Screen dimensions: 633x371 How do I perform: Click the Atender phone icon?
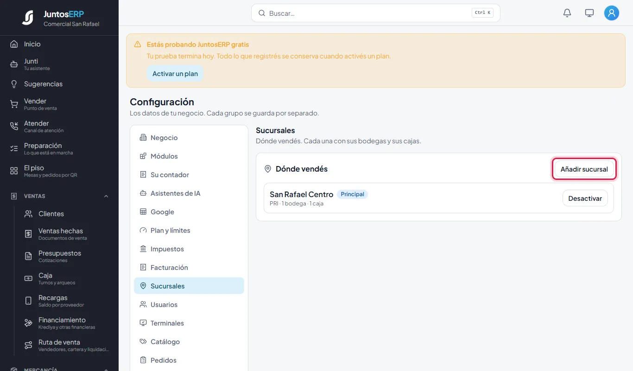tap(14, 126)
